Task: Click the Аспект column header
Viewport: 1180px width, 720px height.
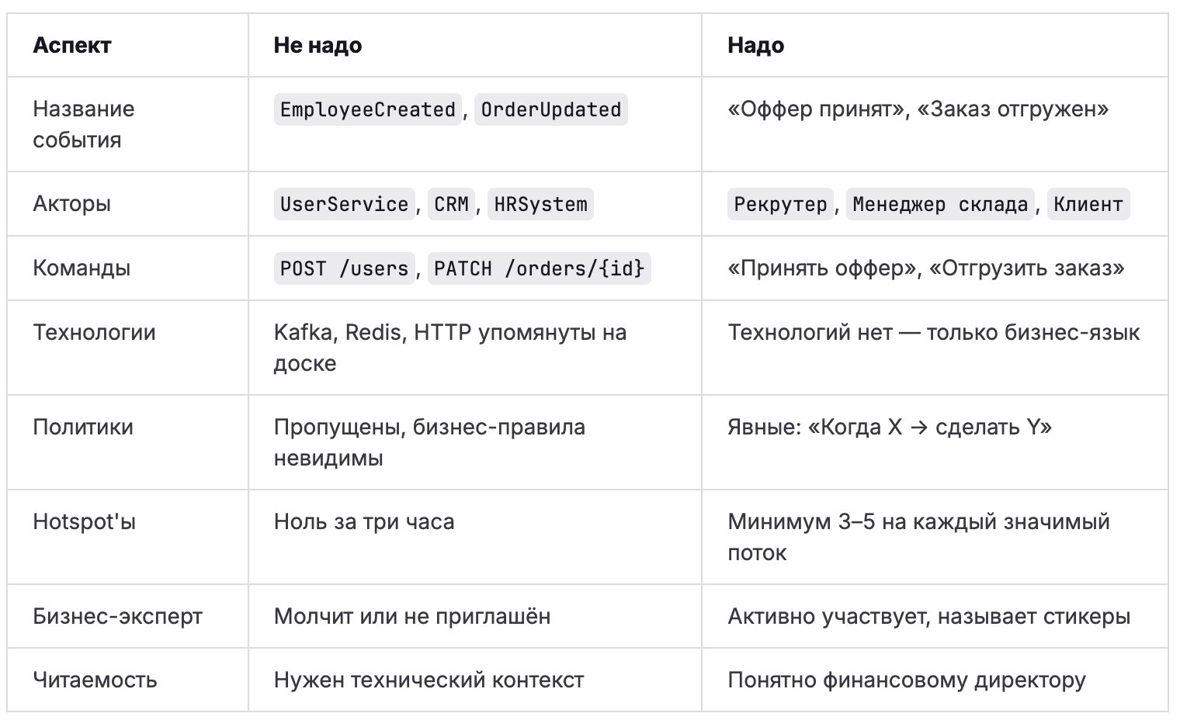Action: coord(71,45)
